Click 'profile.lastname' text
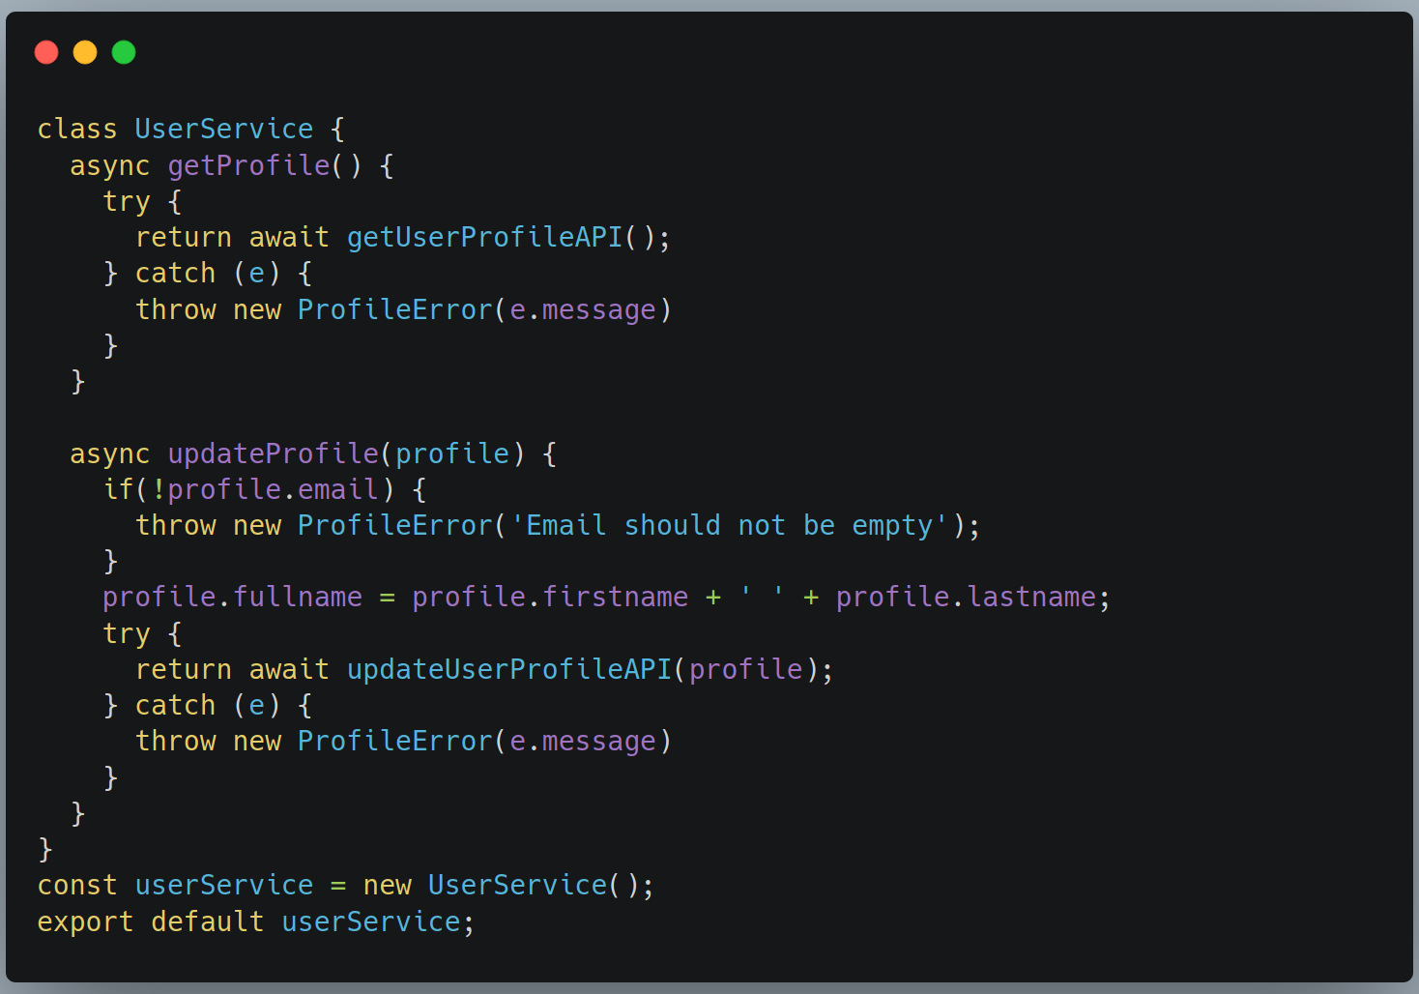The width and height of the screenshot is (1419, 994). click(x=966, y=598)
